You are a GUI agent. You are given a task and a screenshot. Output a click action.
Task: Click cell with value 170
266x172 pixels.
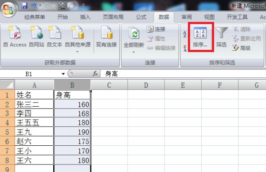tap(72, 151)
